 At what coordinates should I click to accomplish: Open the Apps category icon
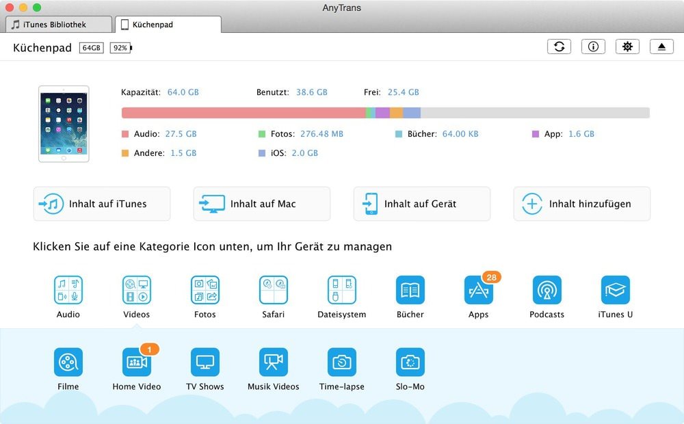479,290
